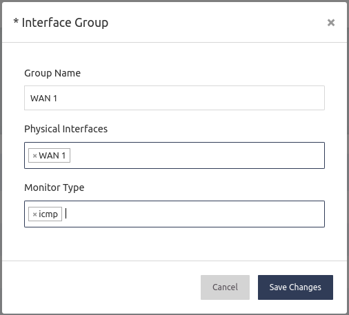Click the Group Name label
The image size is (349, 315).
pos(52,73)
